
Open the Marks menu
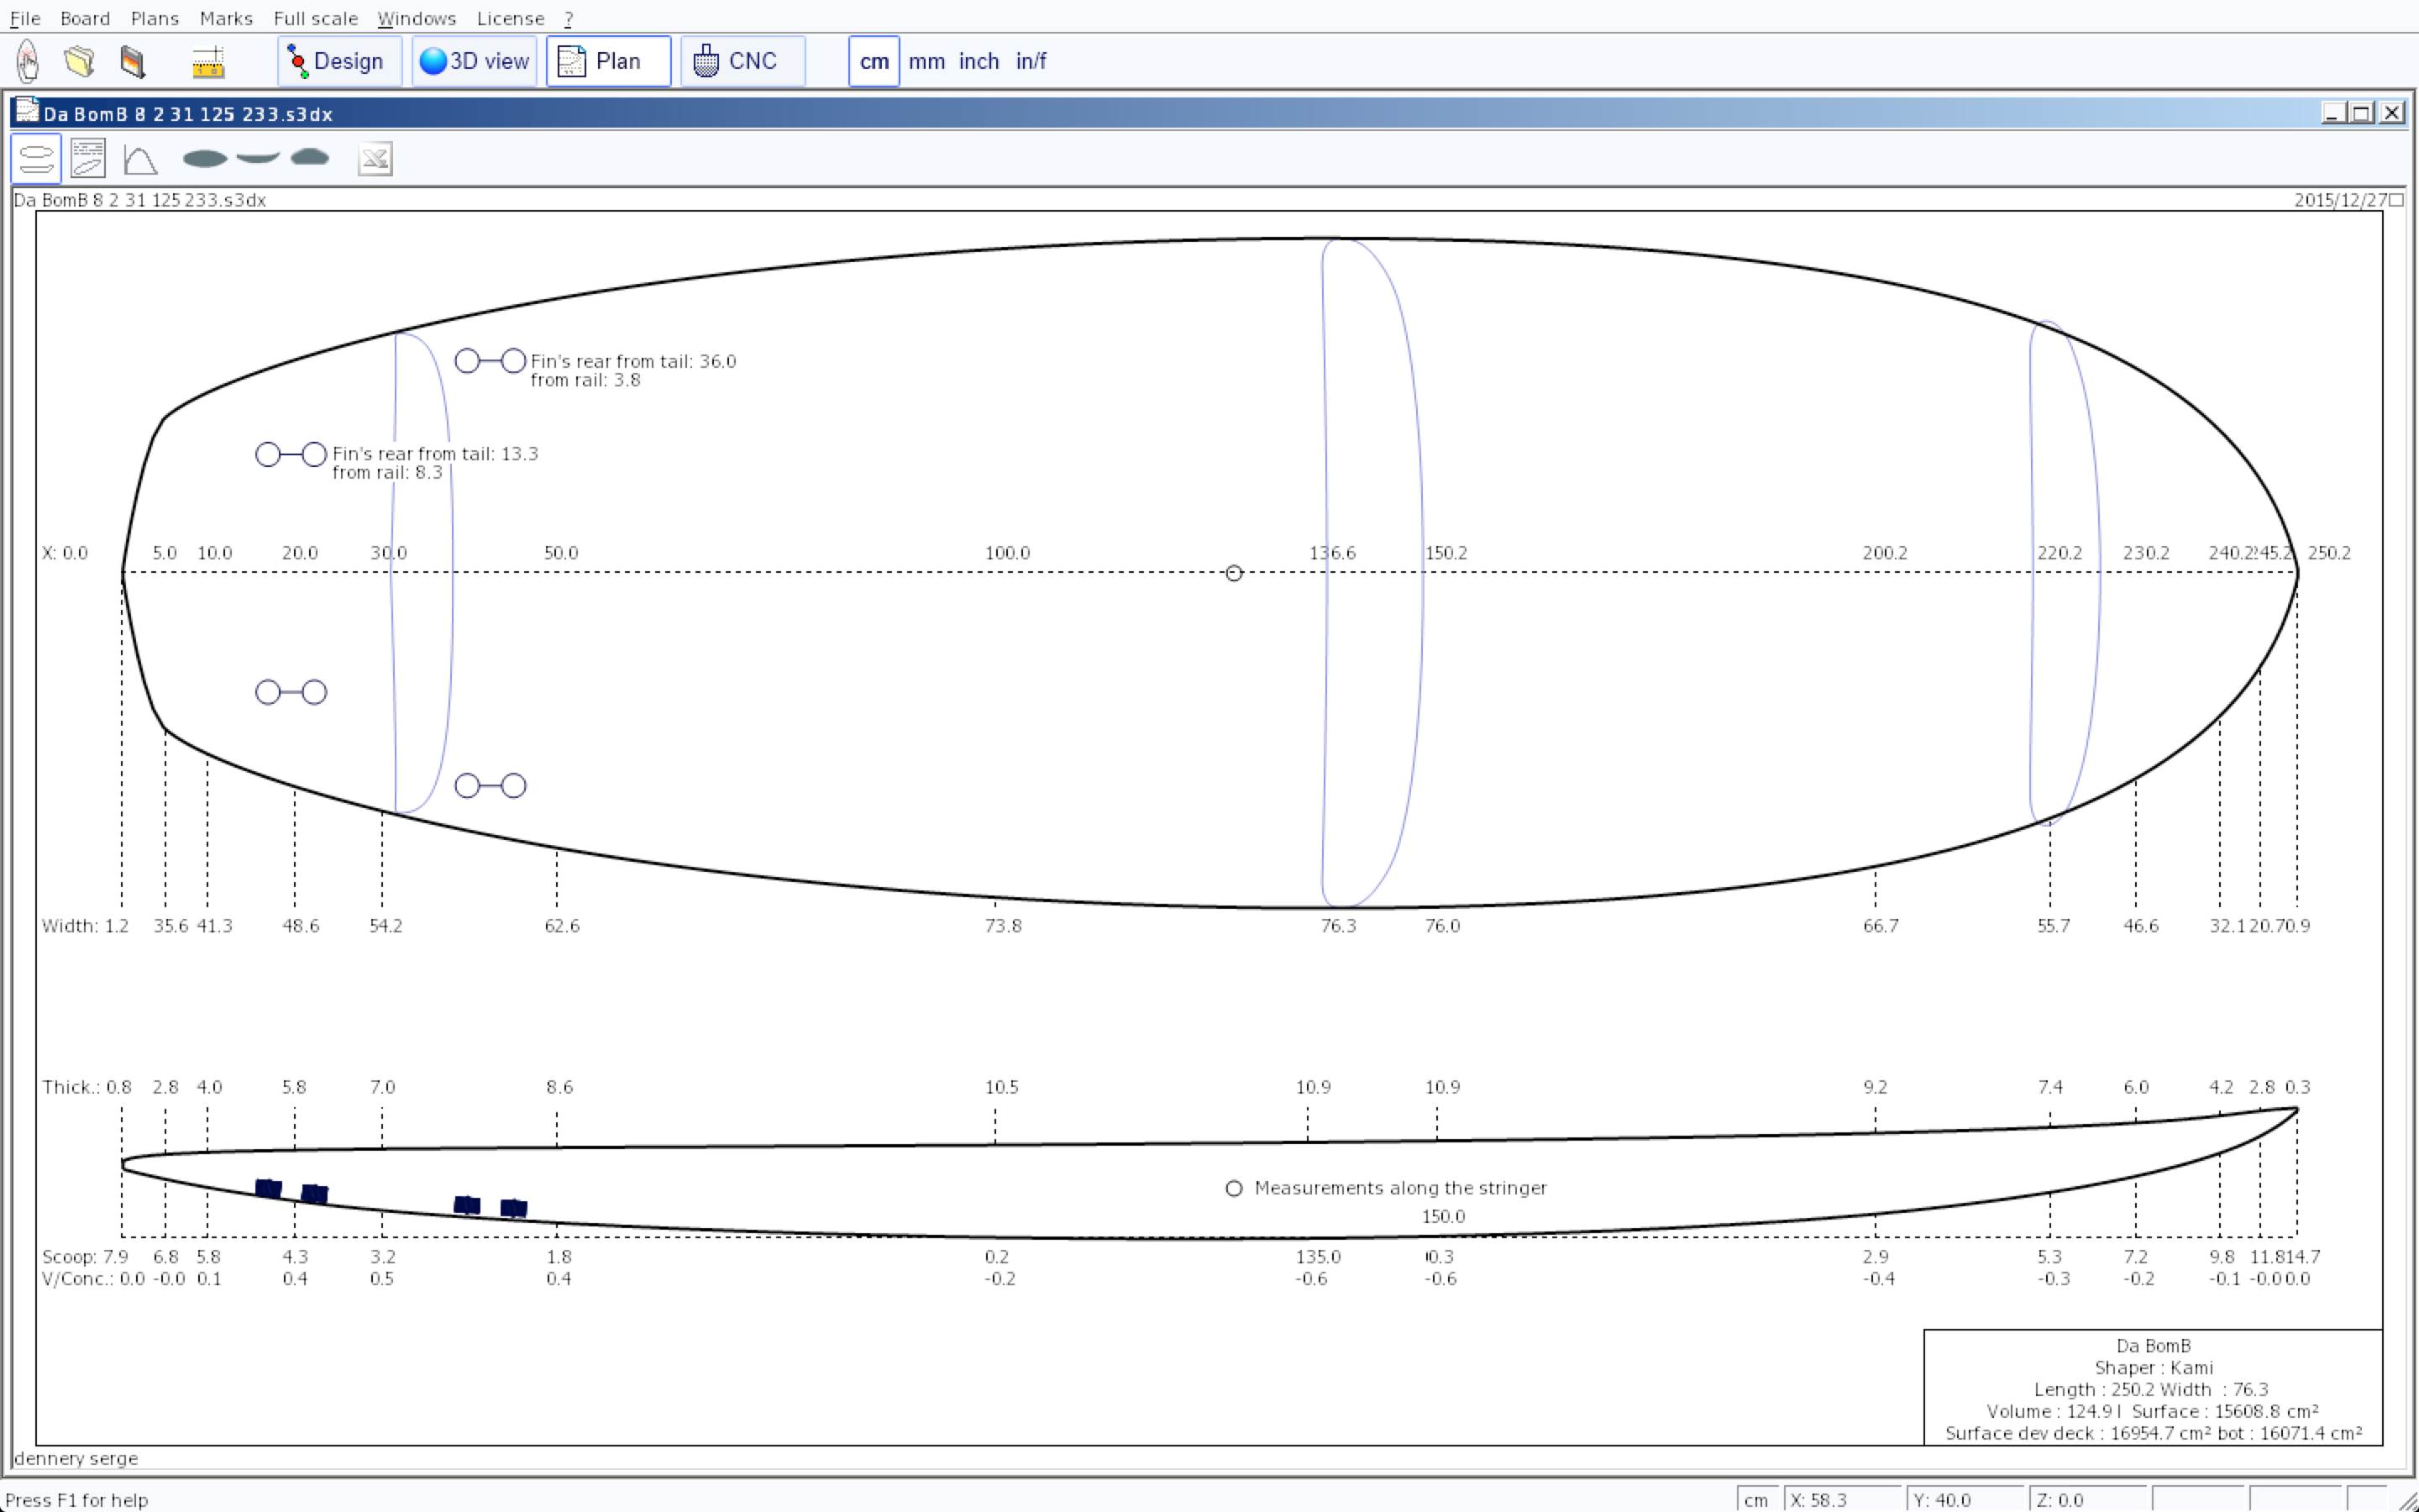(x=226, y=18)
